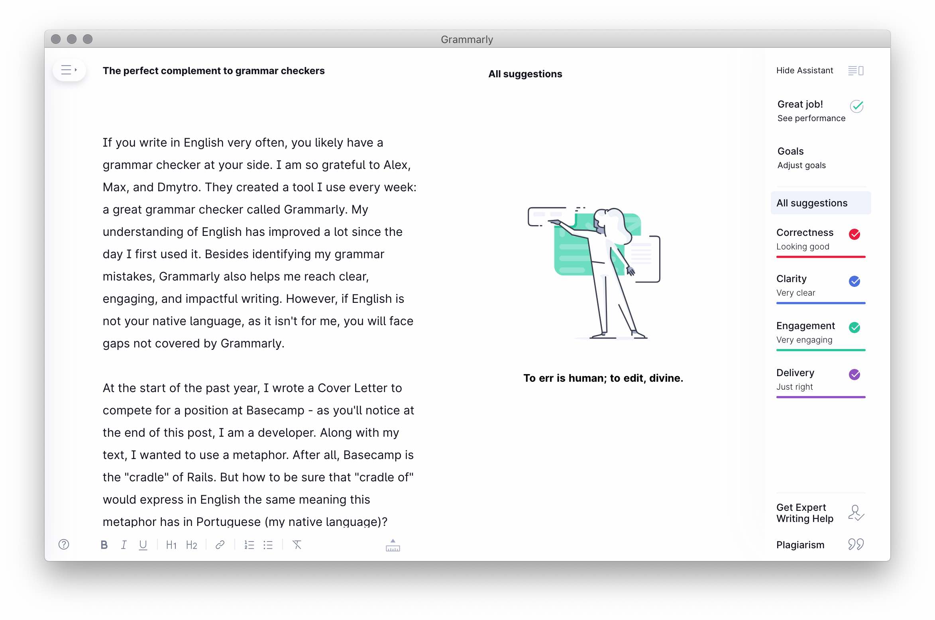Click the 'Just right' status text

(x=794, y=387)
